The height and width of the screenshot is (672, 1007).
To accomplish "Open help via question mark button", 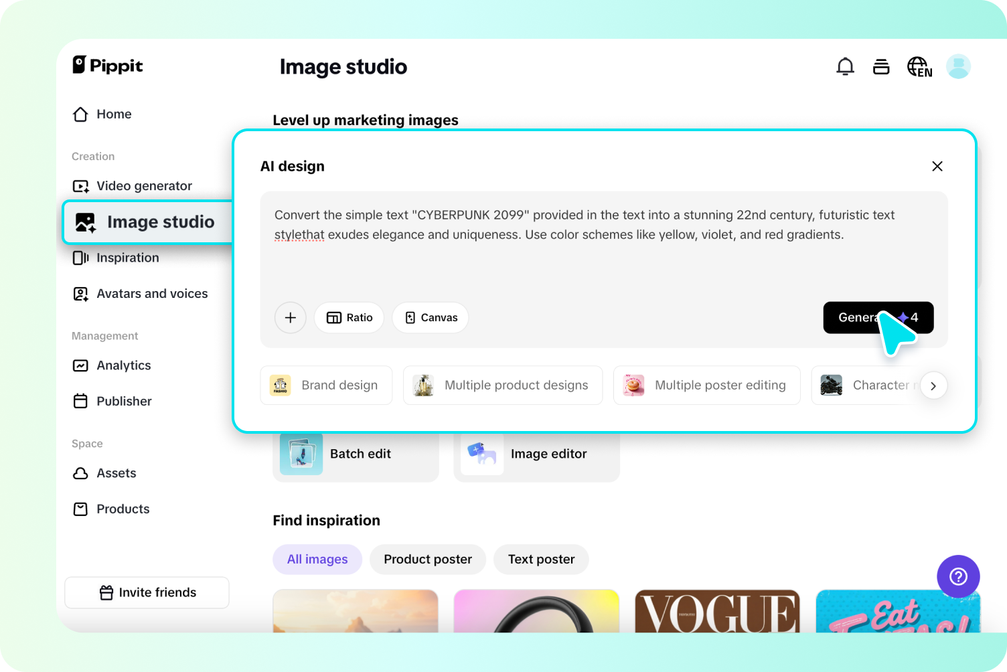I will point(958,576).
